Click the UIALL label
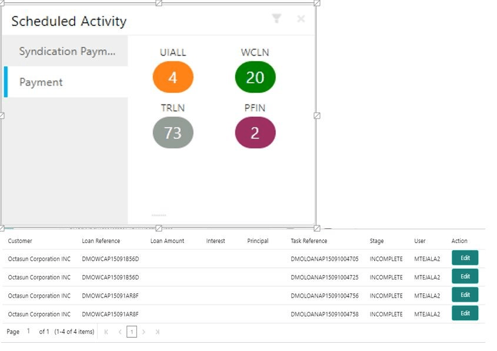The width and height of the screenshot is (497, 351). (x=173, y=52)
